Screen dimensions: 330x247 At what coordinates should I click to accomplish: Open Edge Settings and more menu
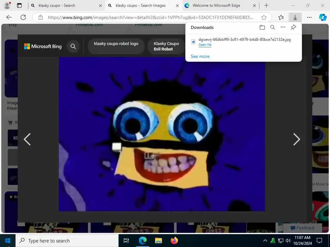pyautogui.click(x=309, y=17)
